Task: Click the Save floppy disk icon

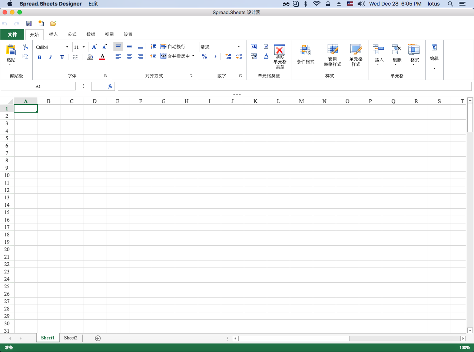Action: click(x=29, y=23)
